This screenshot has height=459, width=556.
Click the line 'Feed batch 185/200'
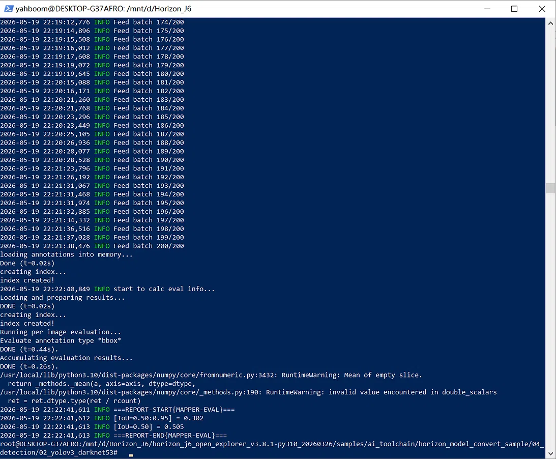(x=92, y=117)
